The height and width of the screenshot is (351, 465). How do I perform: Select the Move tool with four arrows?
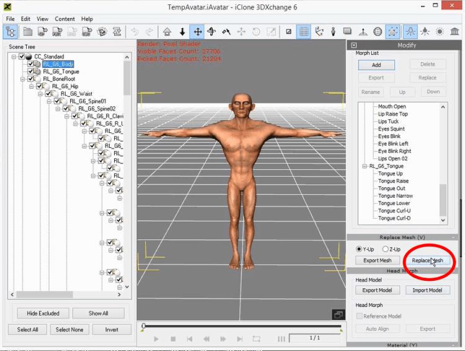pos(197,31)
